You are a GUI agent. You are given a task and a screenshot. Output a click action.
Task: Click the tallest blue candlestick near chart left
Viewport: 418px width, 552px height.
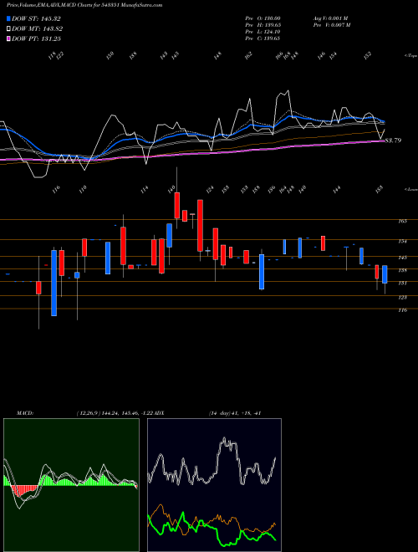click(x=54, y=283)
